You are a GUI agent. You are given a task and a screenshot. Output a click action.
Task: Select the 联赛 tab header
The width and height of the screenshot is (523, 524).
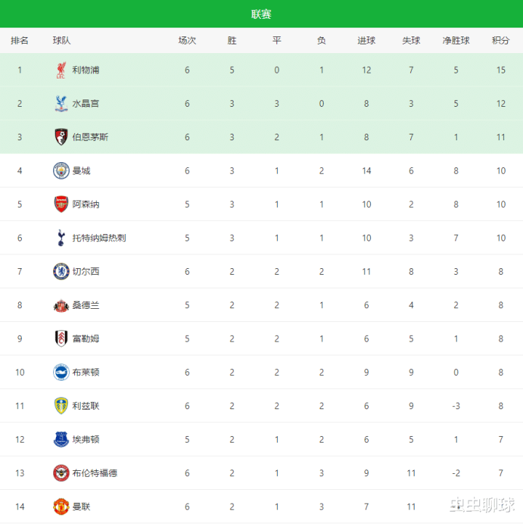261,15
